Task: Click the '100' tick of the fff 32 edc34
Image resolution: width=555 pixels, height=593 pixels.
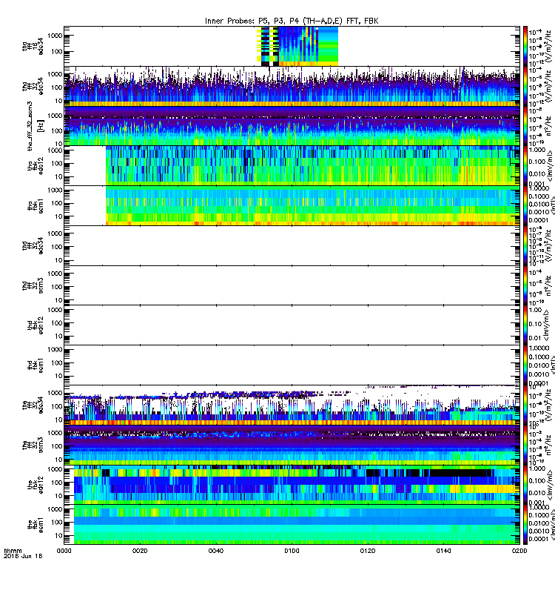Action: click(57, 406)
